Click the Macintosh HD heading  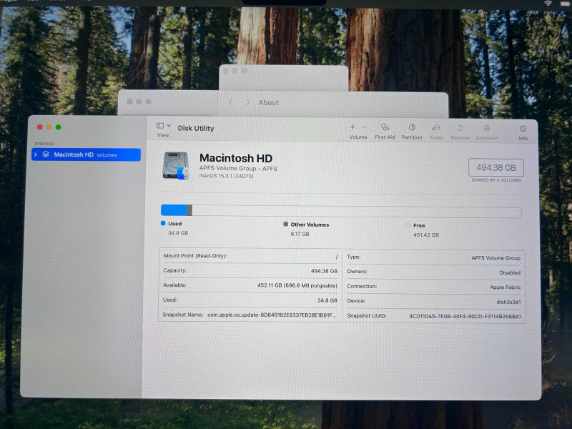[x=236, y=158]
